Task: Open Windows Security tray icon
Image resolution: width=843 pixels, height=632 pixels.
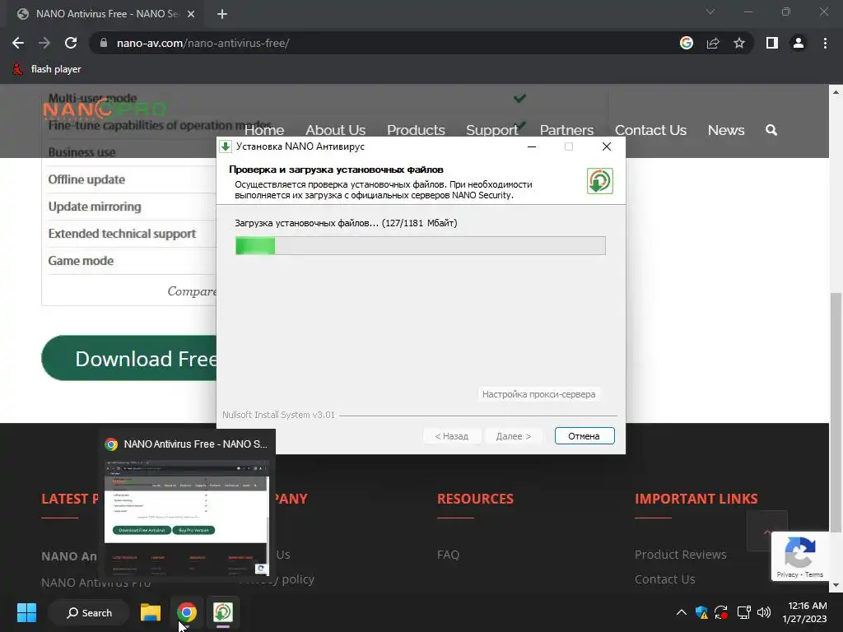Action: (701, 612)
